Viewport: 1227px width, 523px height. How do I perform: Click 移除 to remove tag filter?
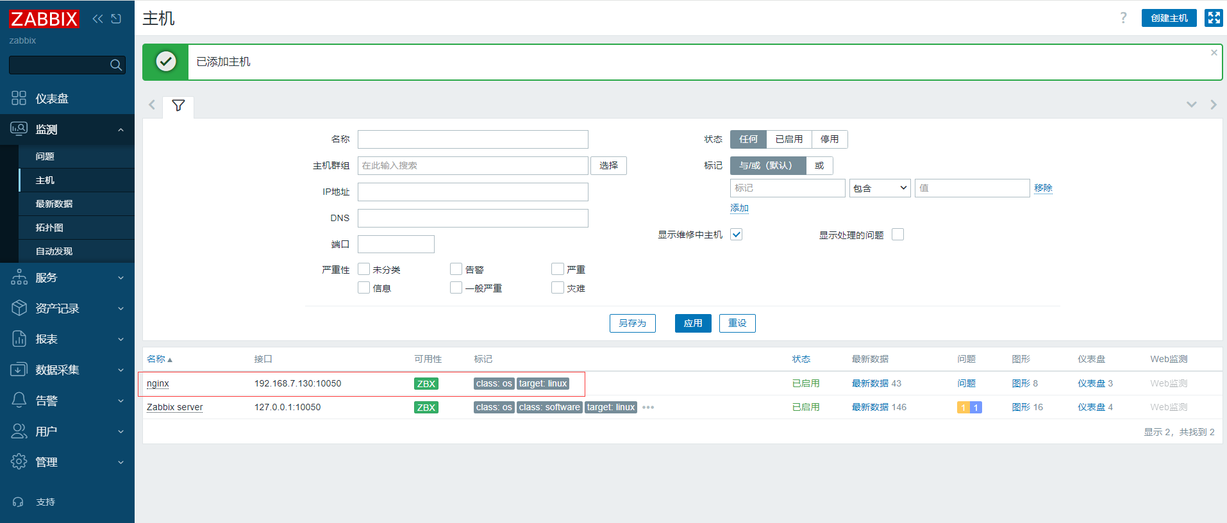pyautogui.click(x=1043, y=188)
